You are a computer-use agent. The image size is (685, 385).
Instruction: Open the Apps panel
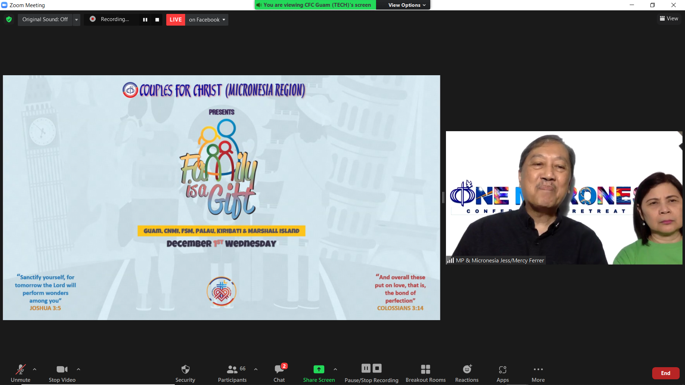click(503, 373)
